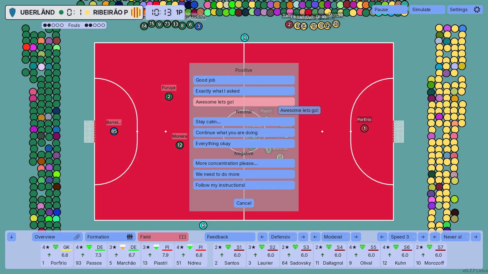Image resolution: width=488 pixels, height=274 pixels.
Task: Choose 'Stay calm...' neutral feedback
Action: click(x=244, y=122)
